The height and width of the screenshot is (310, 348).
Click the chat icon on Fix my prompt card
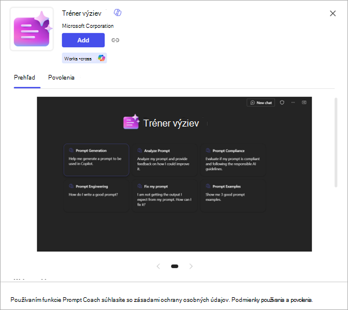pyautogui.click(x=140, y=186)
